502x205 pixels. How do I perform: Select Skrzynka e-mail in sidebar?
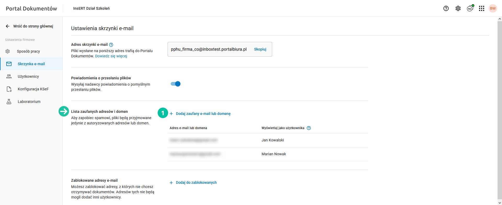31,64
